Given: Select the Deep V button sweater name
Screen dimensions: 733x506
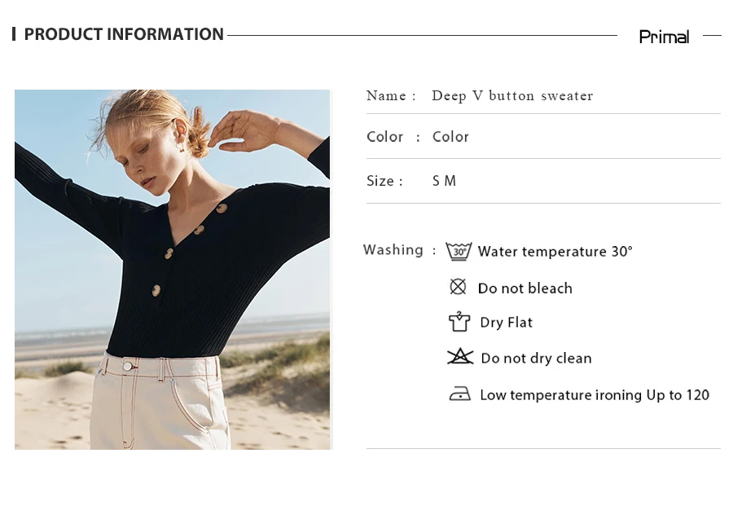Looking at the screenshot, I should [x=512, y=96].
